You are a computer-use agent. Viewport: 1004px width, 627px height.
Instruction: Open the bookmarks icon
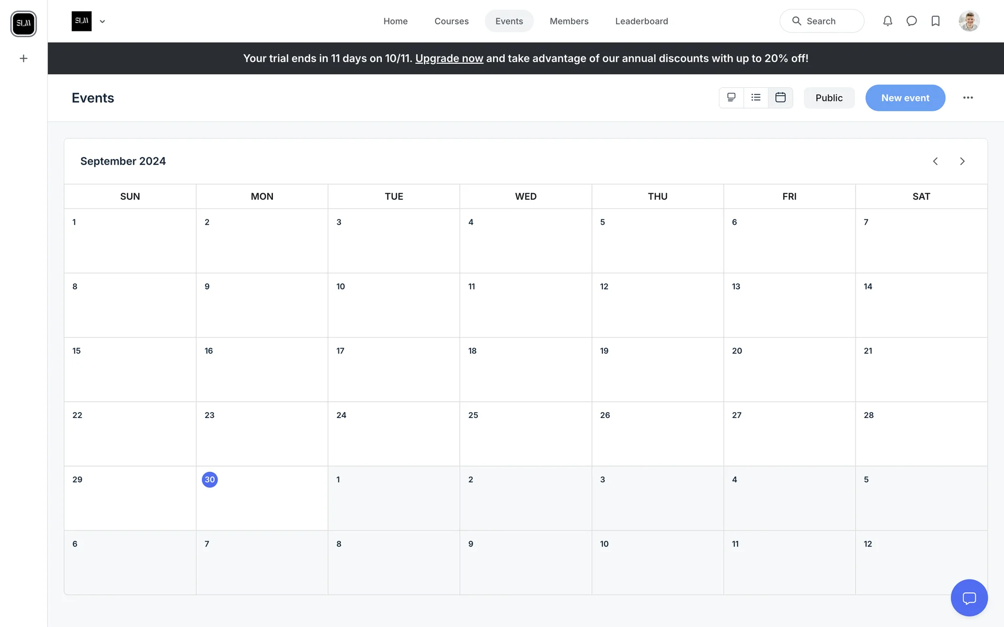935,21
